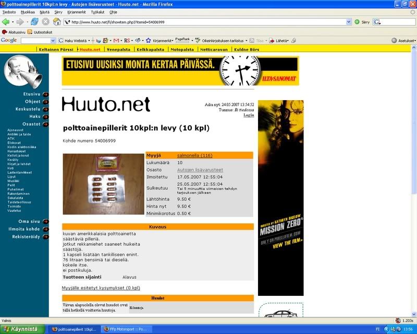Screen dimensions: 417x334
Task: Open the Asetukset dropdown menu
Action: click(x=415, y=41)
